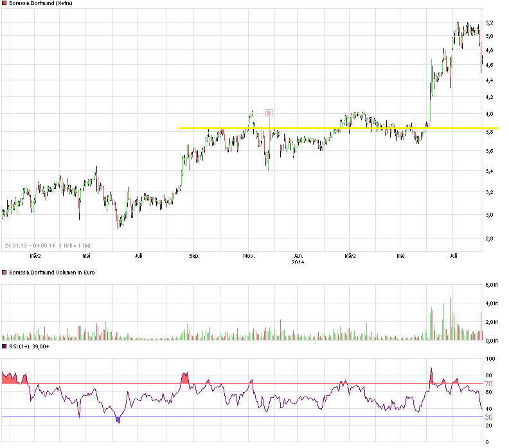Click the Borussia Dortmund (Xetra) title
Screen dimensions: 509x448
coord(40,3)
